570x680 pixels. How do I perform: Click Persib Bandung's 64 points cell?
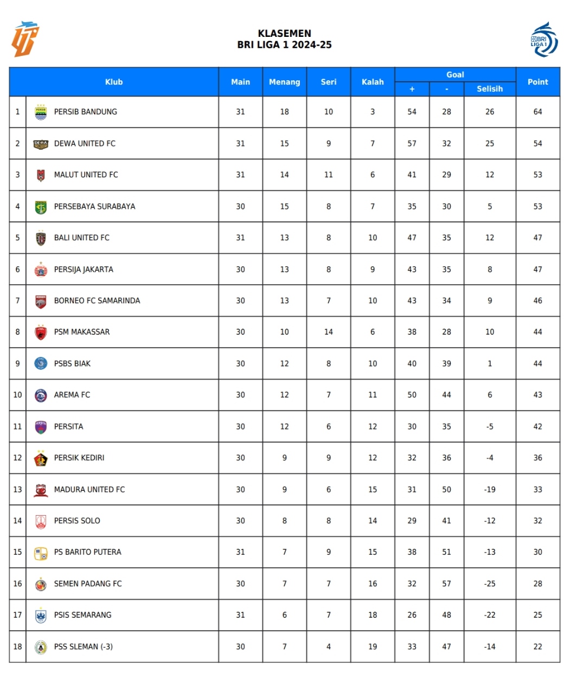[537, 112]
